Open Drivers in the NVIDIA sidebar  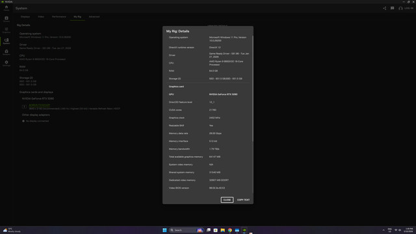click(x=6, y=19)
